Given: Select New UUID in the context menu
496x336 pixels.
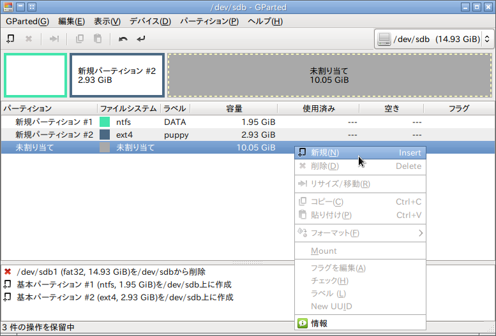Looking at the screenshot, I should tap(360, 306).
